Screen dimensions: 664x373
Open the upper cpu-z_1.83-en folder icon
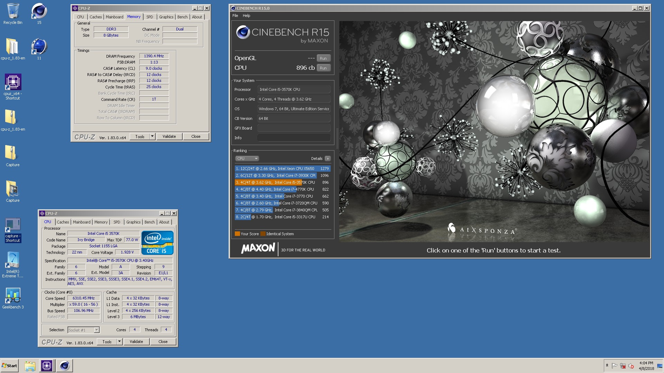pos(13,49)
